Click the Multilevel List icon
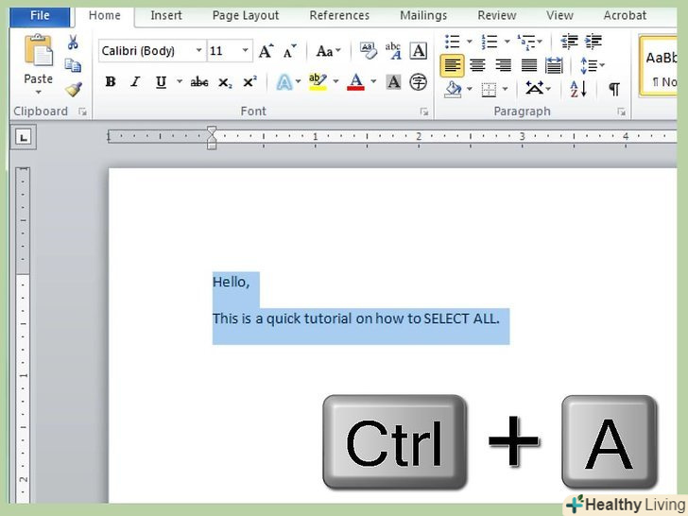The height and width of the screenshot is (516, 688). (x=525, y=42)
